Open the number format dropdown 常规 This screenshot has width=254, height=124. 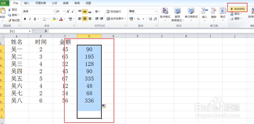point(156,11)
